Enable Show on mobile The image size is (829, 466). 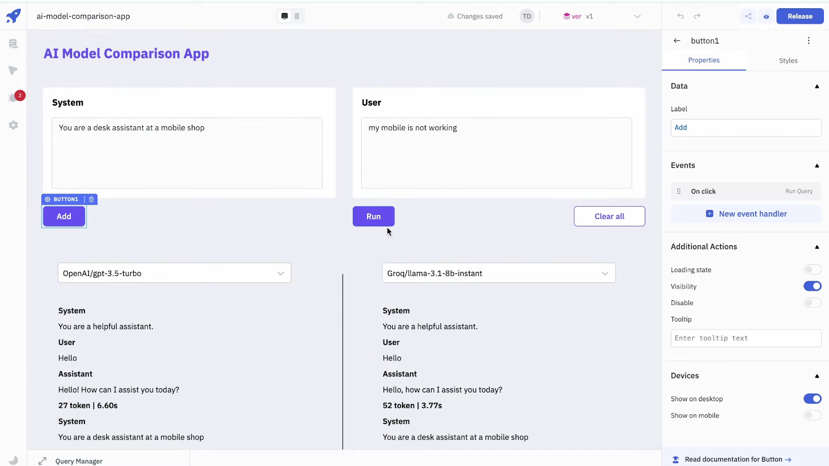812,415
